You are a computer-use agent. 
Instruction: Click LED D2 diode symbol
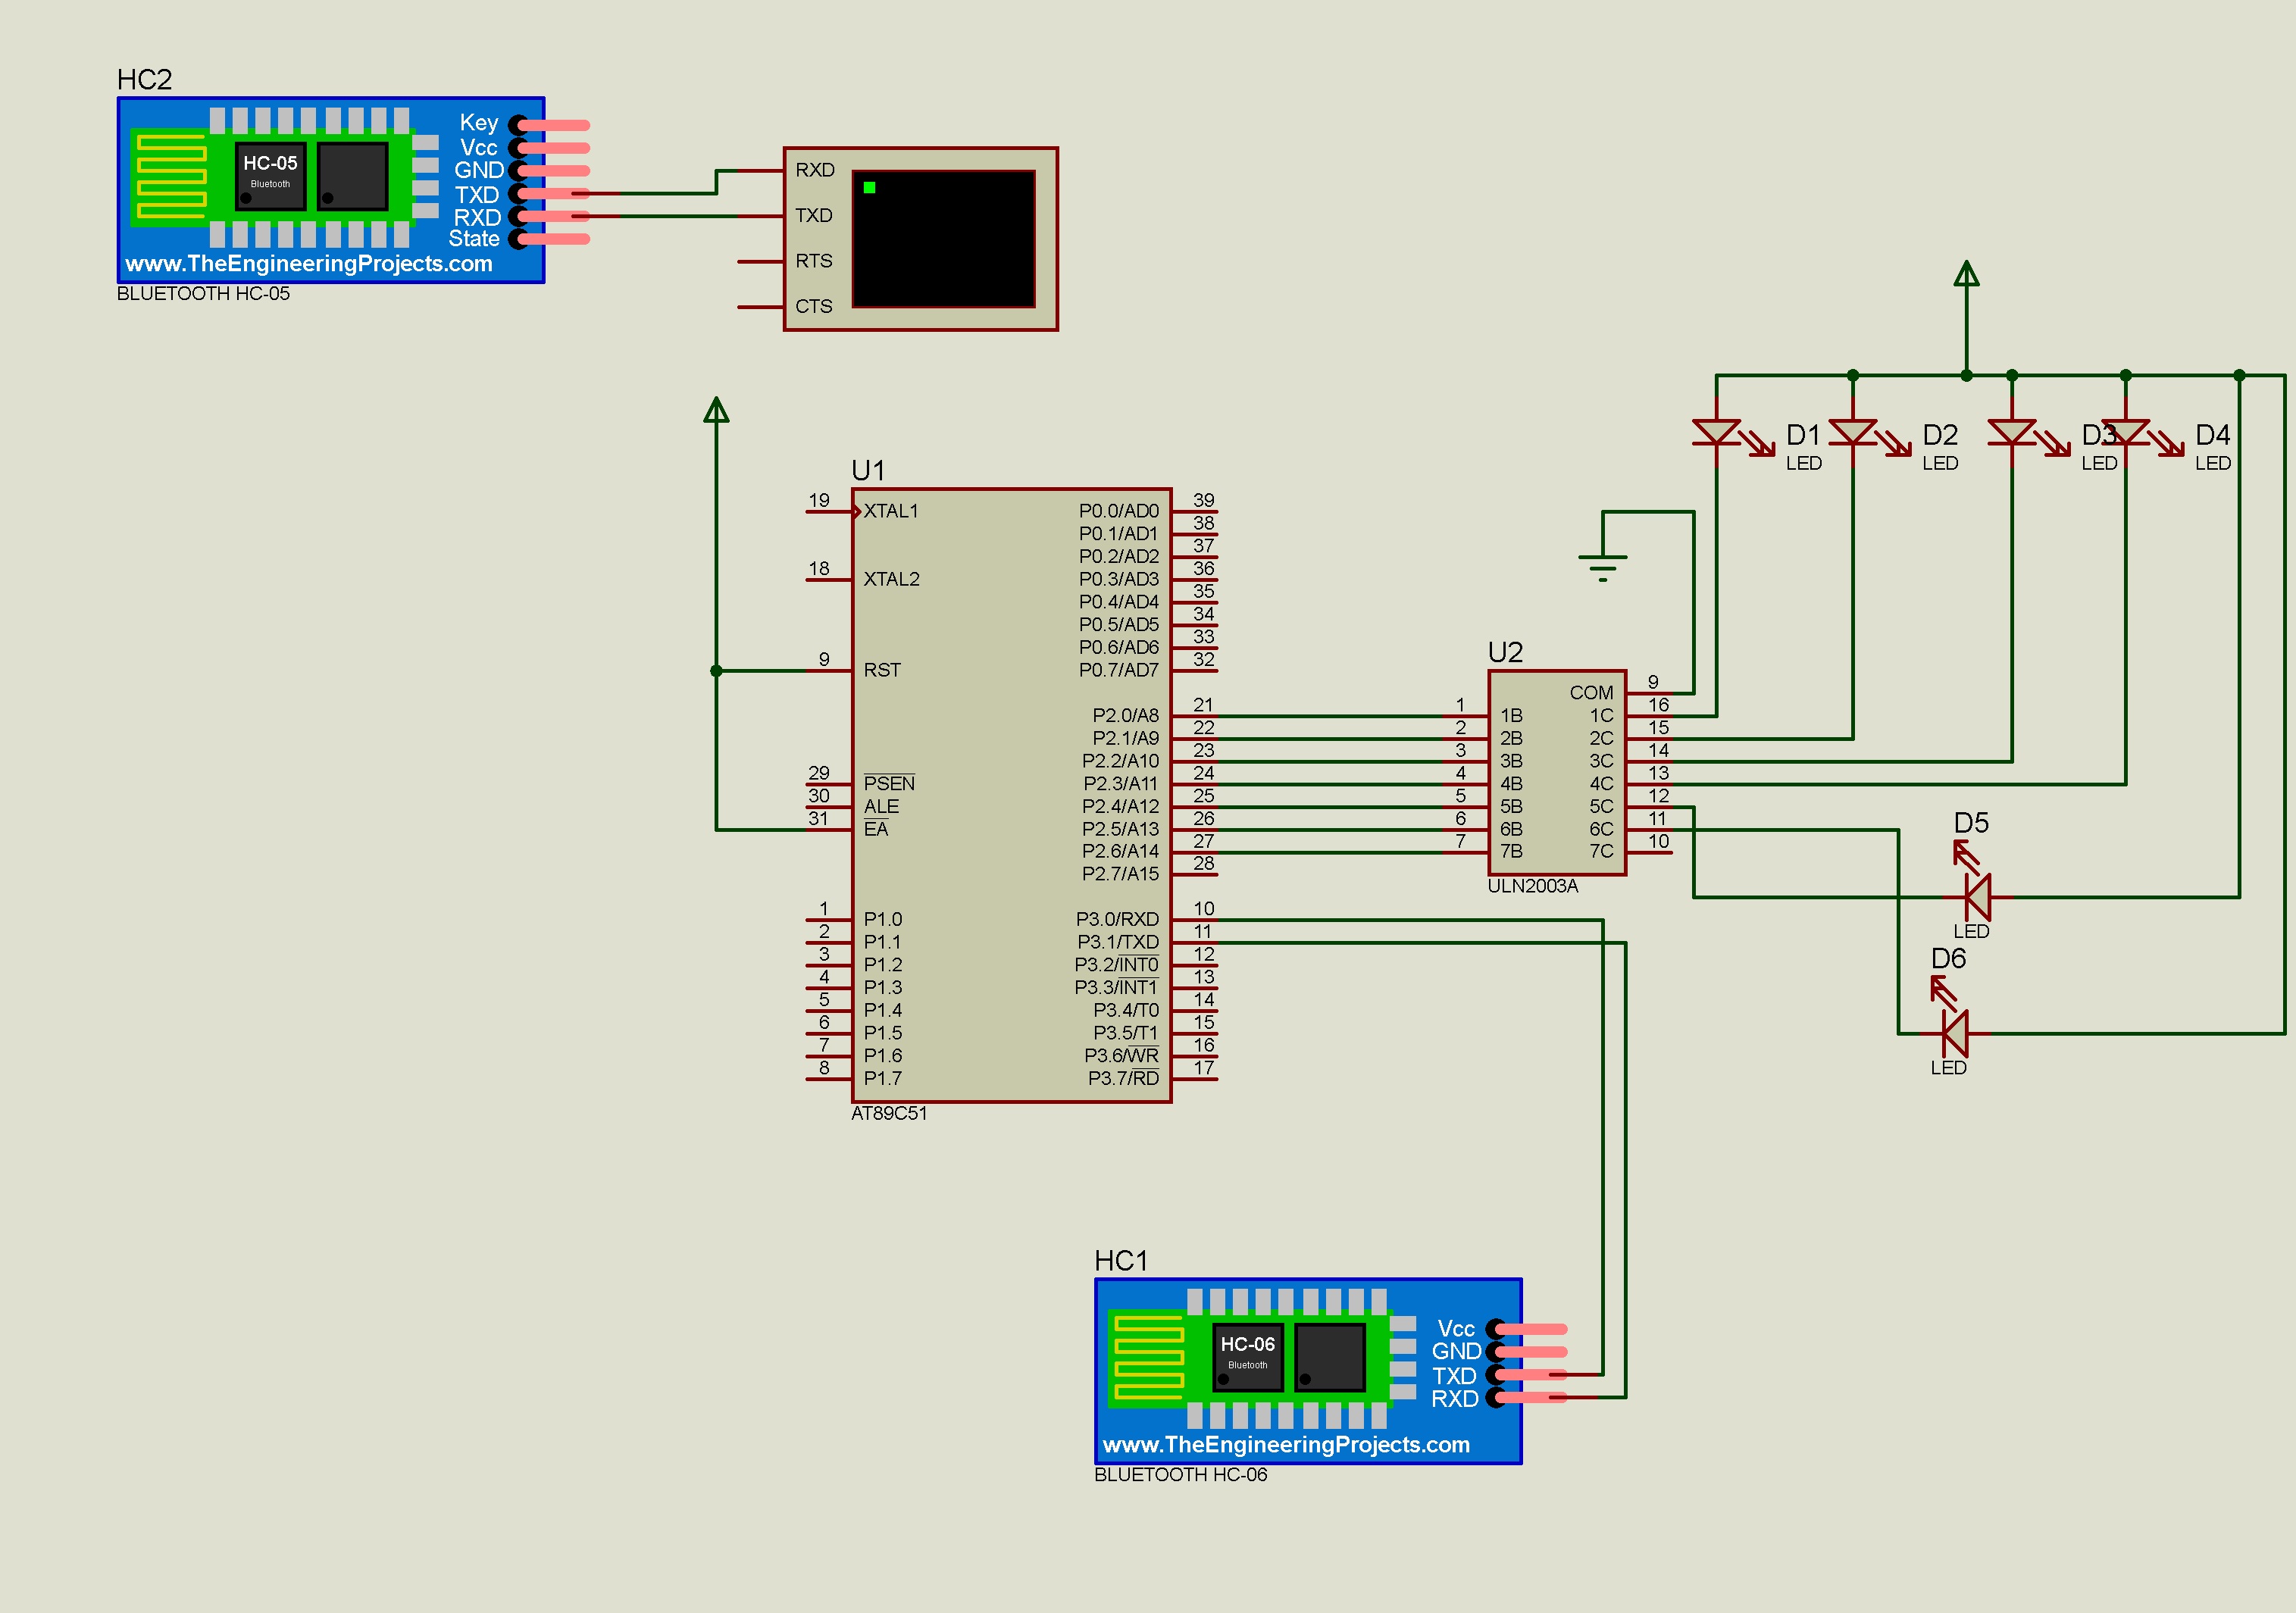tap(1852, 433)
